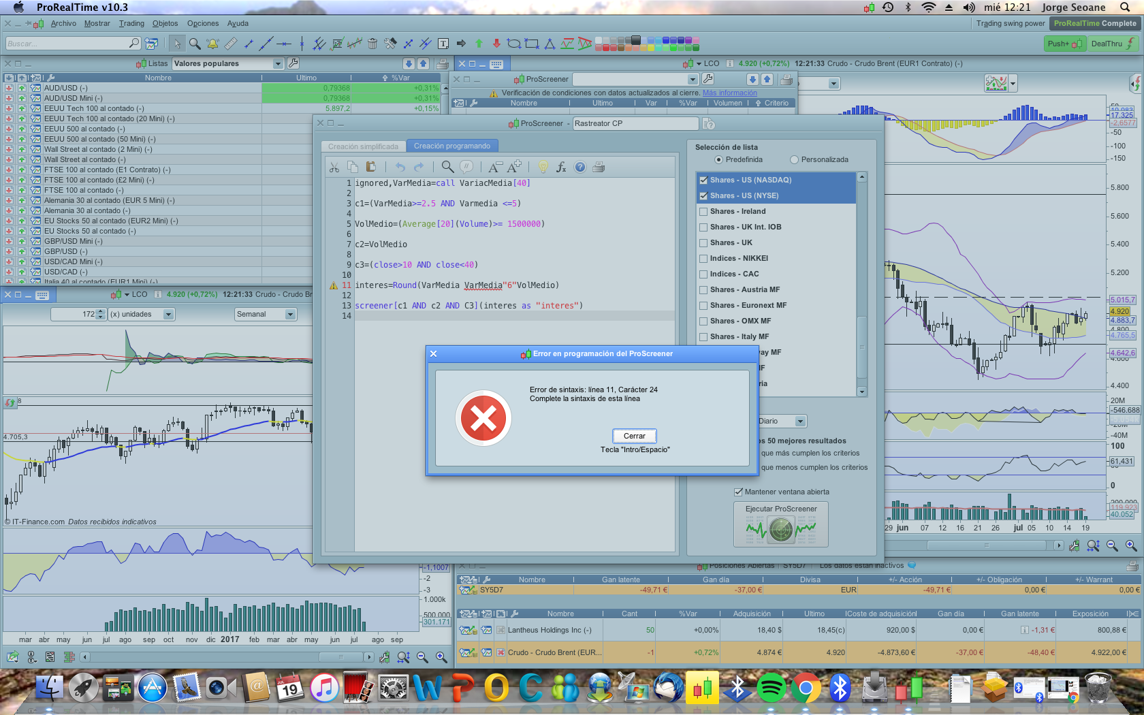Viewport: 1144px width, 715px height.
Task: Open the Trading menu
Action: pyautogui.click(x=131, y=23)
